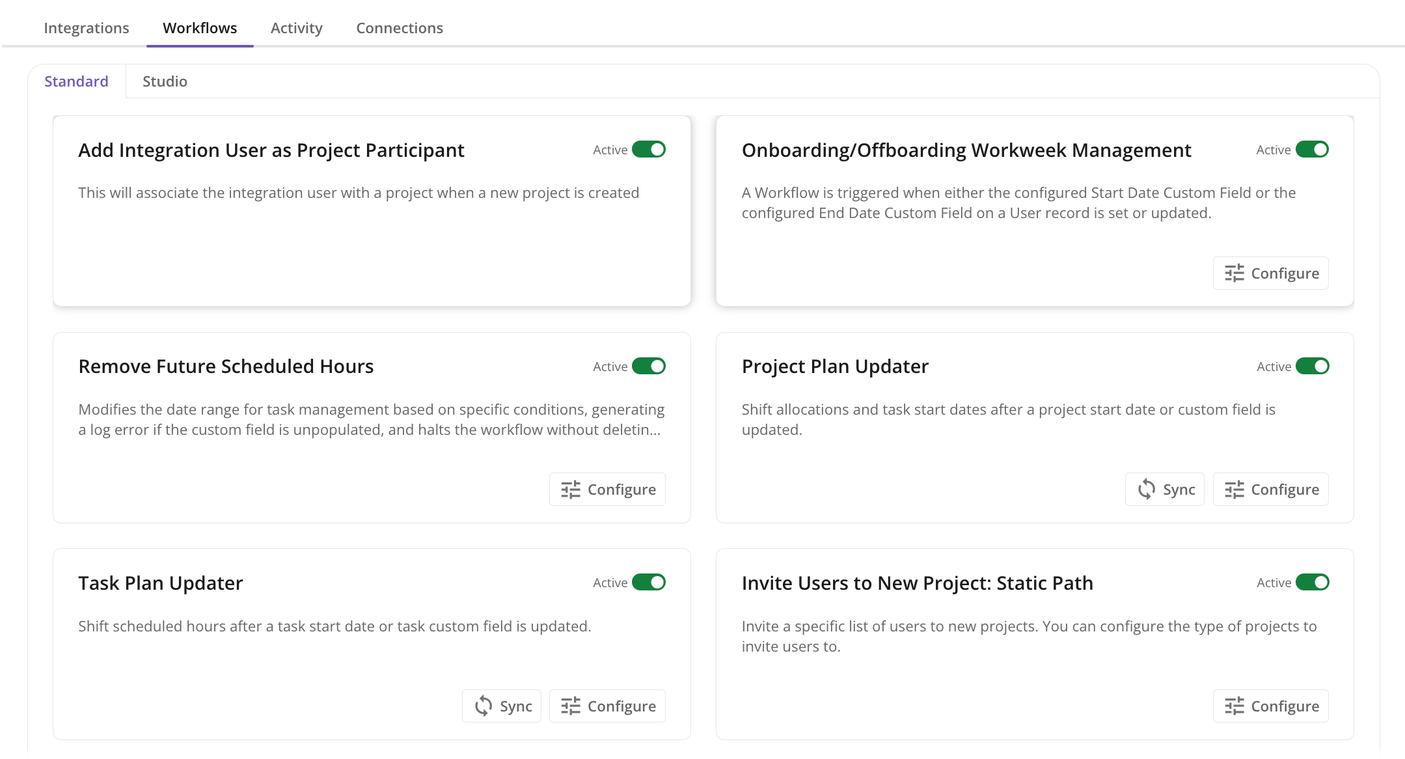Viewport: 1405px width, 759px height.
Task: Click truncated description of Remove Future Scheduled Hours
Action: [x=371, y=419]
